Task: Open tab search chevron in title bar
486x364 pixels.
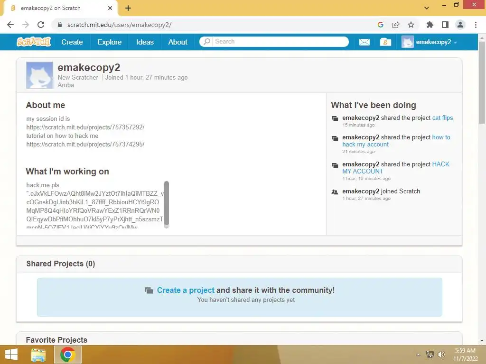Action: point(427,8)
